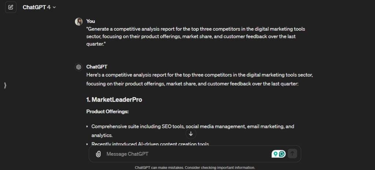375x170 pixels.
Task: Click the "Comprehensive suite including SEO tools" bullet
Action: 193,126
